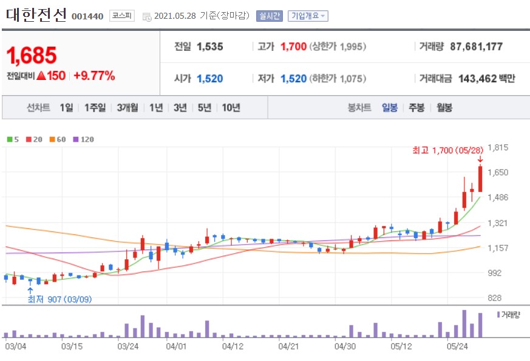Click the 1,650 y-axis label
This screenshot has width=530, height=361.
(x=498, y=173)
